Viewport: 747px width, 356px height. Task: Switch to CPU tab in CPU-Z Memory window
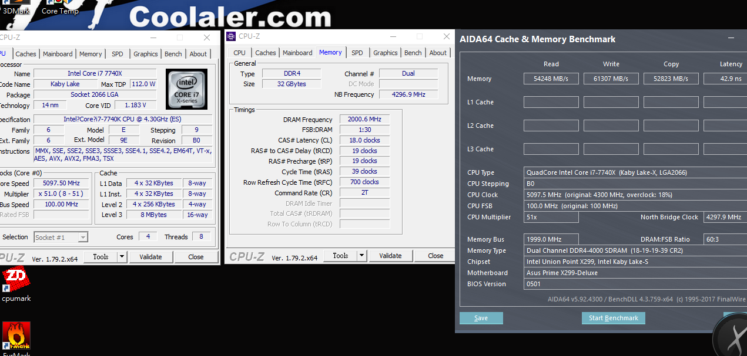240,53
